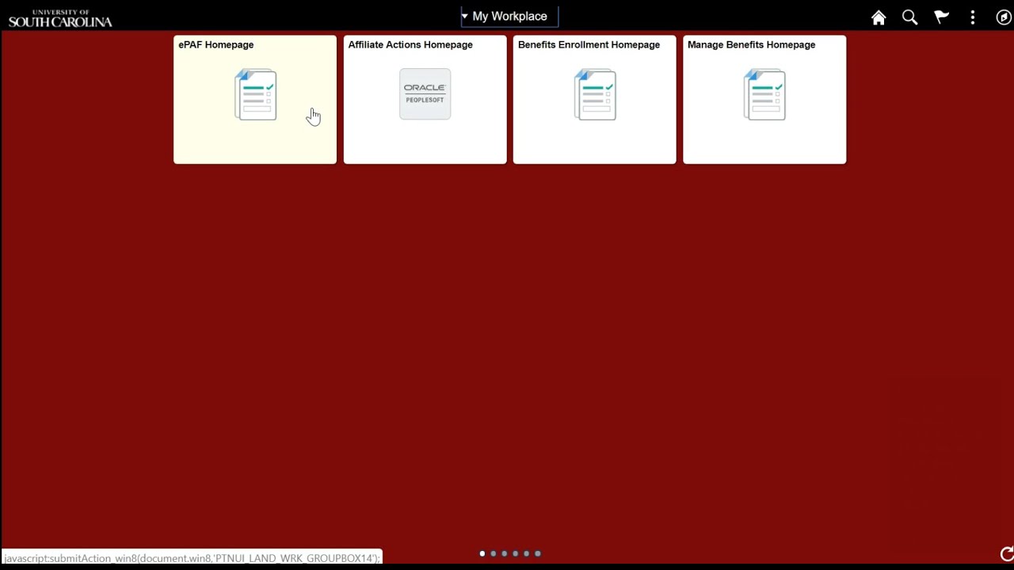This screenshot has width=1014, height=570.
Task: Expand the My Workplace homepage dropdown
Action: coord(509,17)
